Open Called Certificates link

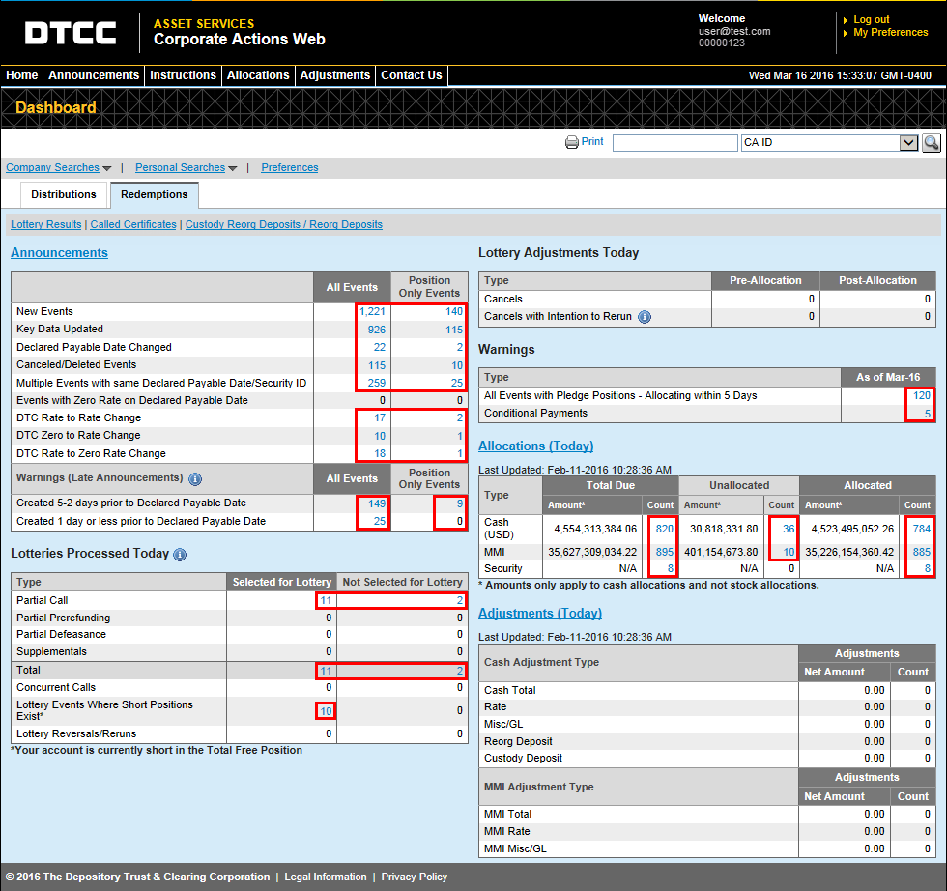pos(133,224)
